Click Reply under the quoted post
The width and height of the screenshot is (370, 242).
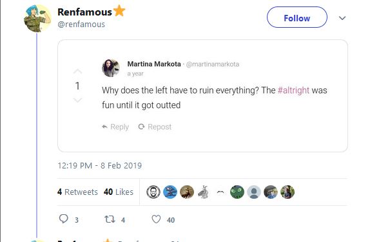(115, 127)
